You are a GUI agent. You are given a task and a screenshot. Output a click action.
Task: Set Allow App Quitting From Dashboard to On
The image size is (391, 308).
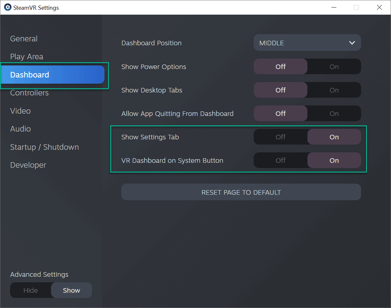pos(334,114)
